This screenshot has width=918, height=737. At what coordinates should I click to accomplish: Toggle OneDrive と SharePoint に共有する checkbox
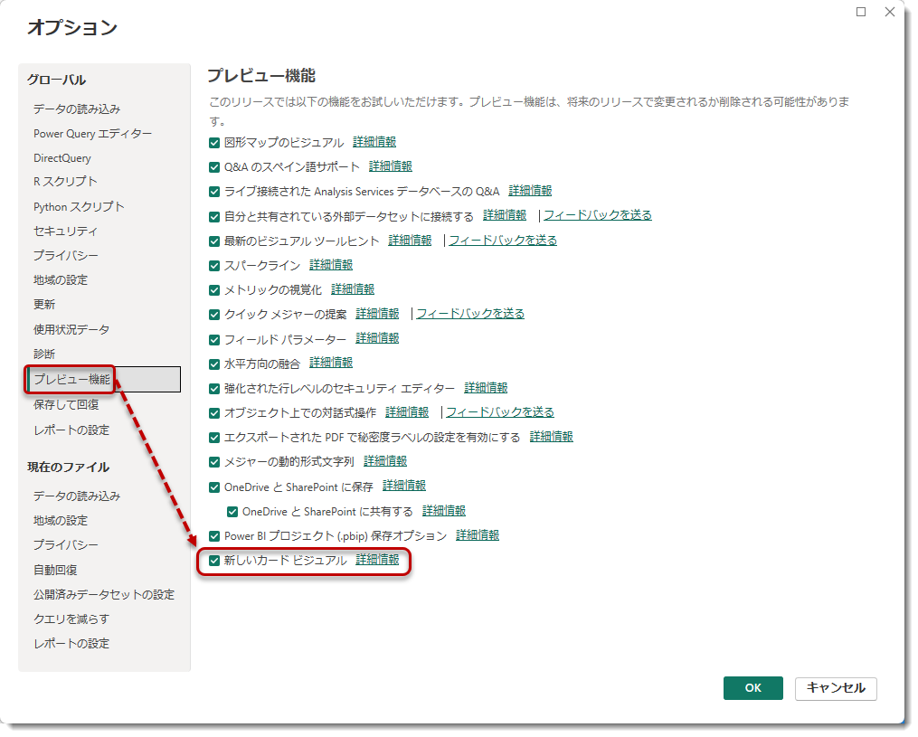pos(232,512)
